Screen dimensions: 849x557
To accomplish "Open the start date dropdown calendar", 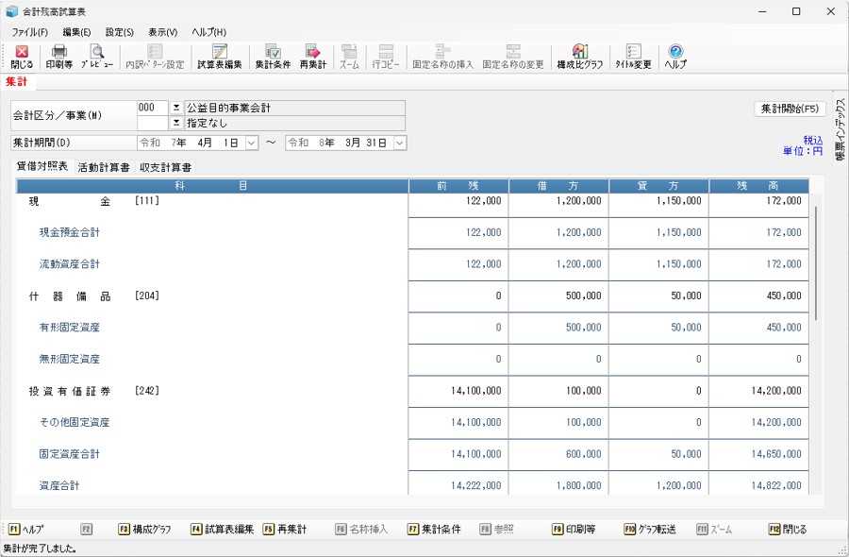I will 252,143.
